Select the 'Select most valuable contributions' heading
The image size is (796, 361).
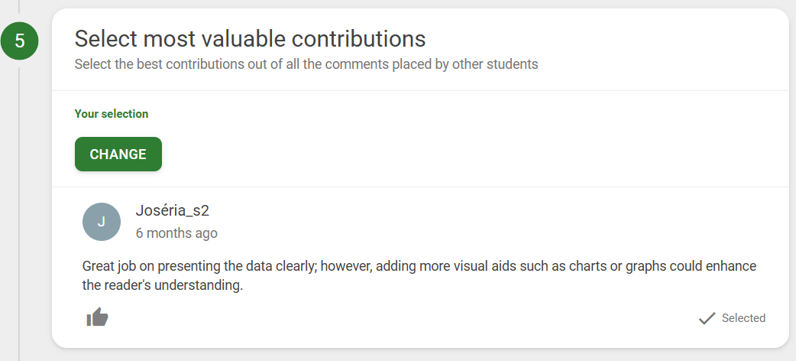pyautogui.click(x=250, y=39)
